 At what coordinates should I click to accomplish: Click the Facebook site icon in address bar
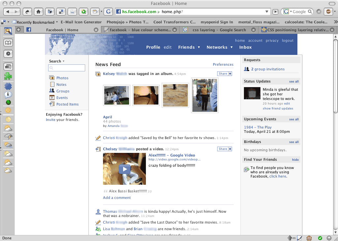click(118, 12)
